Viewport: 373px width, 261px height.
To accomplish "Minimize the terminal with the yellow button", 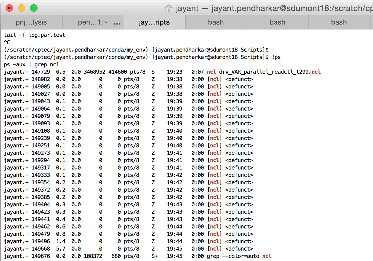I will point(22,8).
